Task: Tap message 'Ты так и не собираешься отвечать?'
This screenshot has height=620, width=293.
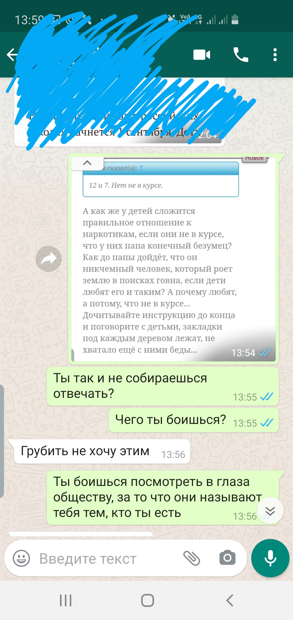Action: click(x=163, y=386)
